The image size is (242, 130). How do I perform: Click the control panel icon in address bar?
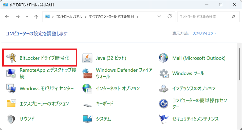tap(47, 16)
